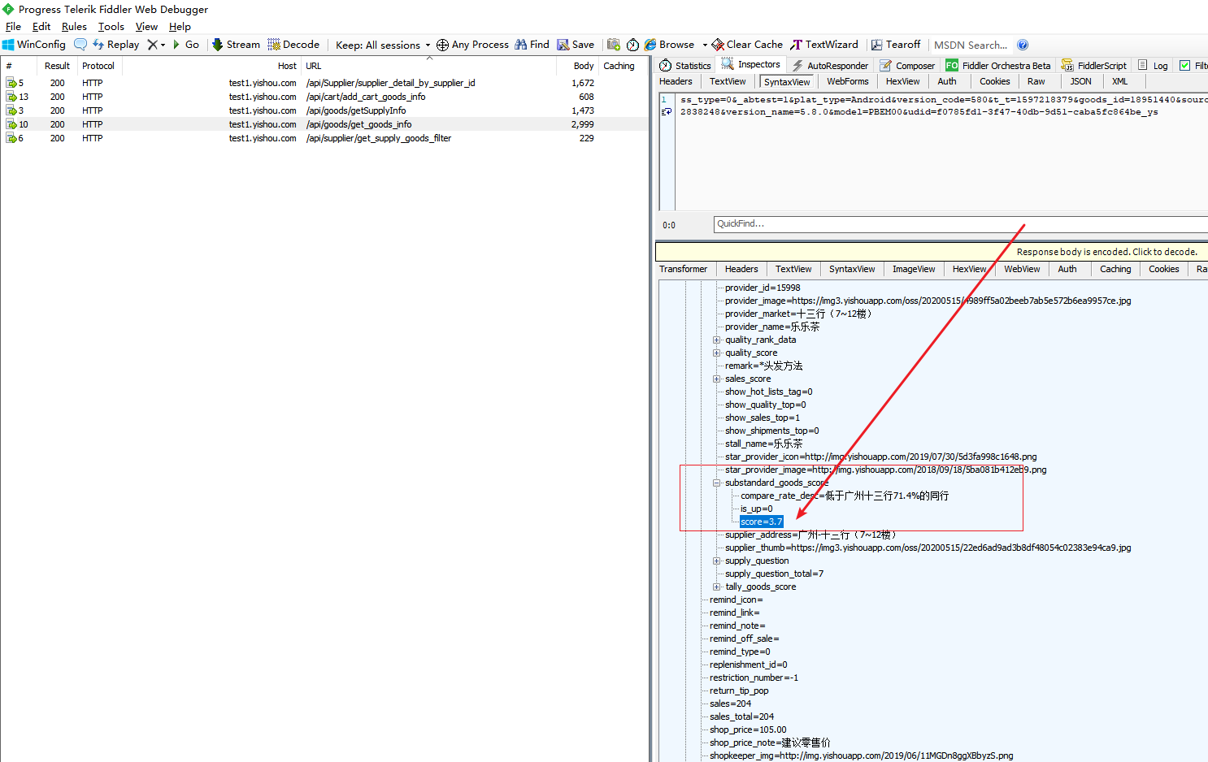
Task: Click the comment speech bubble icon
Action: pos(80,45)
